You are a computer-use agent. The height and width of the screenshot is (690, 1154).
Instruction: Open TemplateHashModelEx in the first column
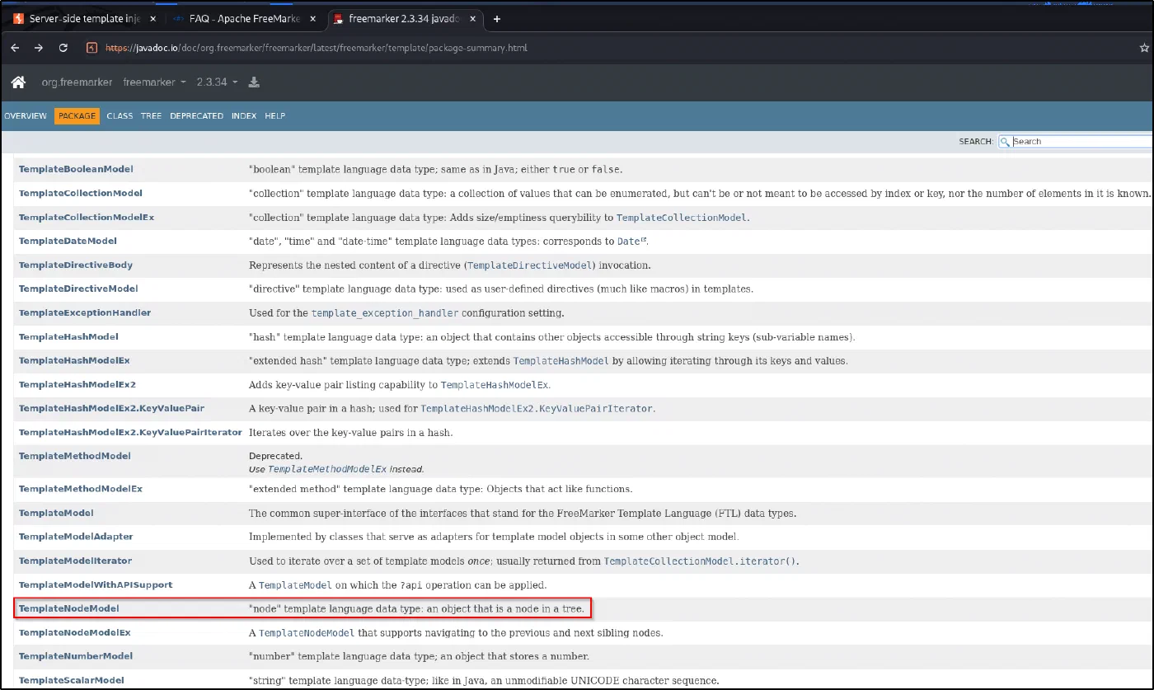pos(74,360)
